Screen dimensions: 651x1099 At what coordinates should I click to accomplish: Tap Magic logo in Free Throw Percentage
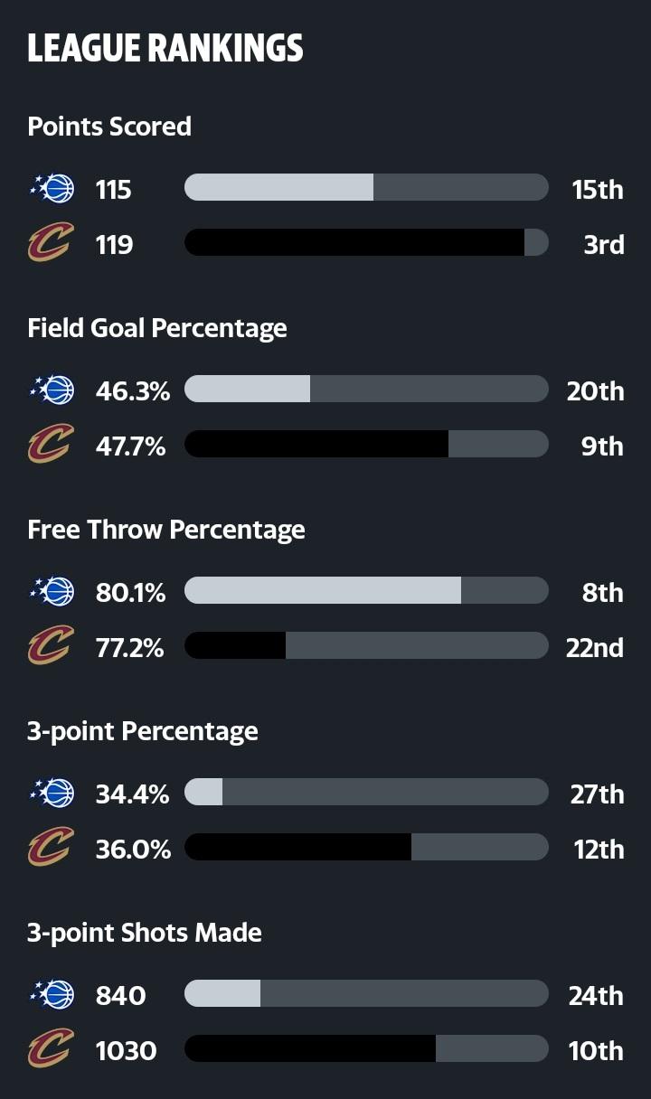click(x=52, y=591)
